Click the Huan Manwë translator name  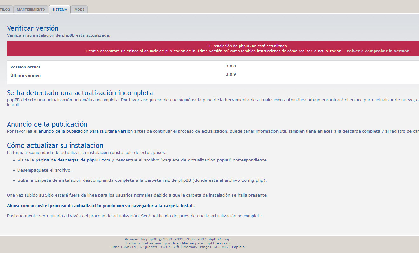[x=180, y=243]
